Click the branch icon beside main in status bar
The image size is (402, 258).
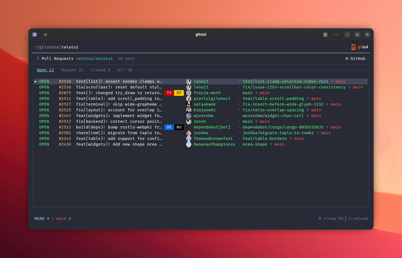click(x=53, y=219)
